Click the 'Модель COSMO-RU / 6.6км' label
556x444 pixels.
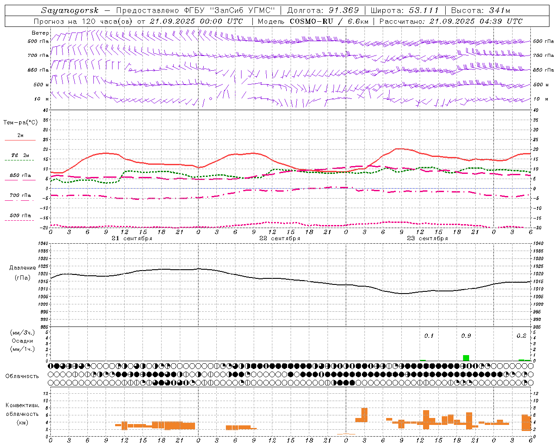tap(313, 21)
